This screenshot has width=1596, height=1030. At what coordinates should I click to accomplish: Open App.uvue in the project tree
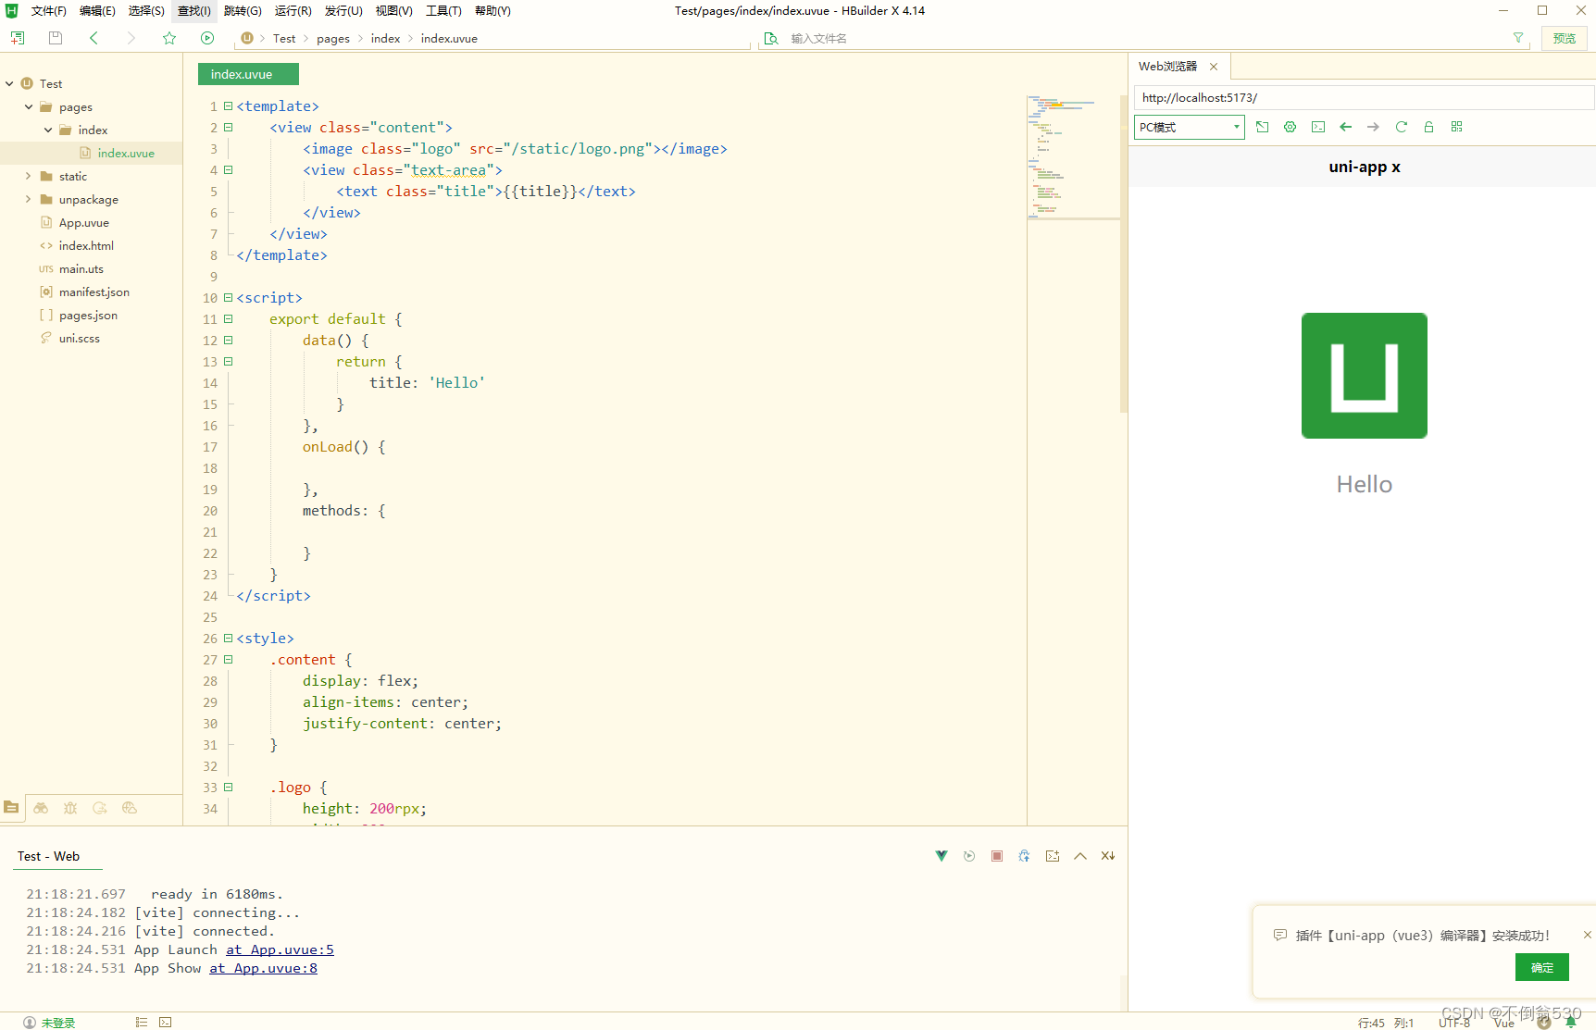tap(83, 222)
